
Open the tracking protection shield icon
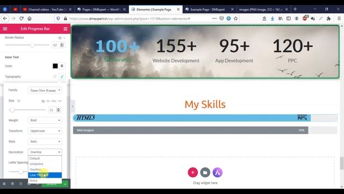click(58, 19)
